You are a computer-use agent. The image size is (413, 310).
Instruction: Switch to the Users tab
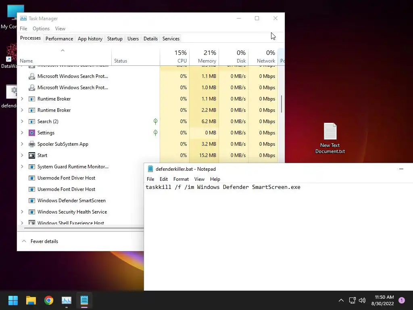click(133, 38)
